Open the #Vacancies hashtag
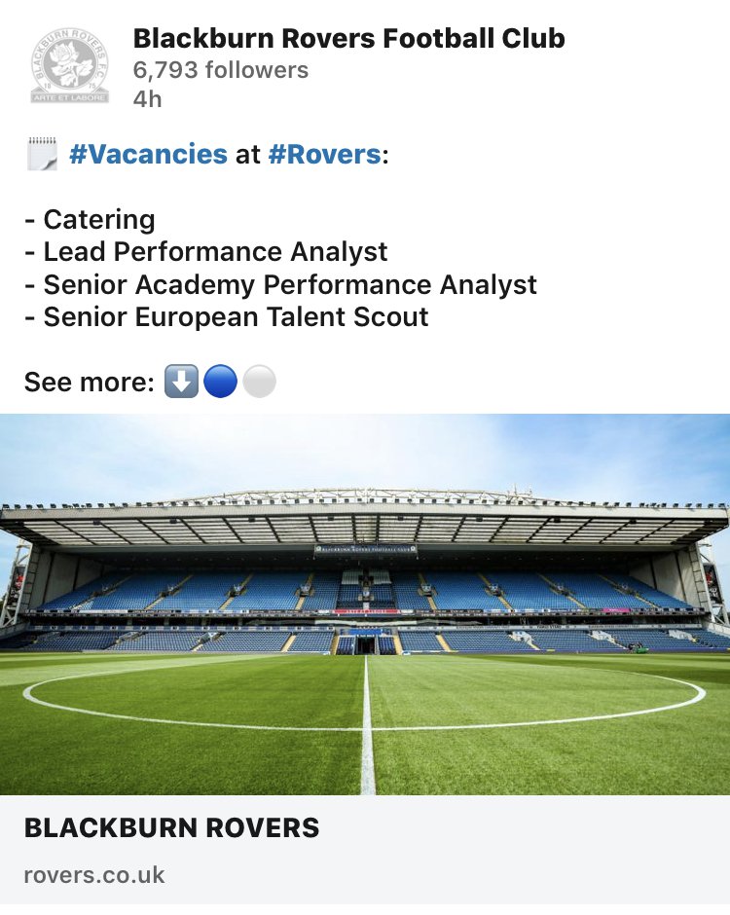This screenshot has width=730, height=915. coord(148,155)
